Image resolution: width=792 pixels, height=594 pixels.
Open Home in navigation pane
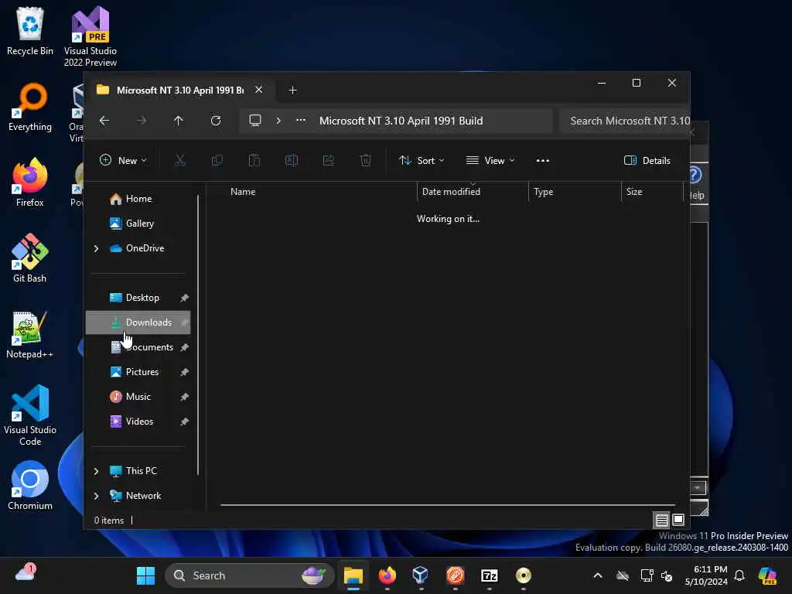coord(138,199)
